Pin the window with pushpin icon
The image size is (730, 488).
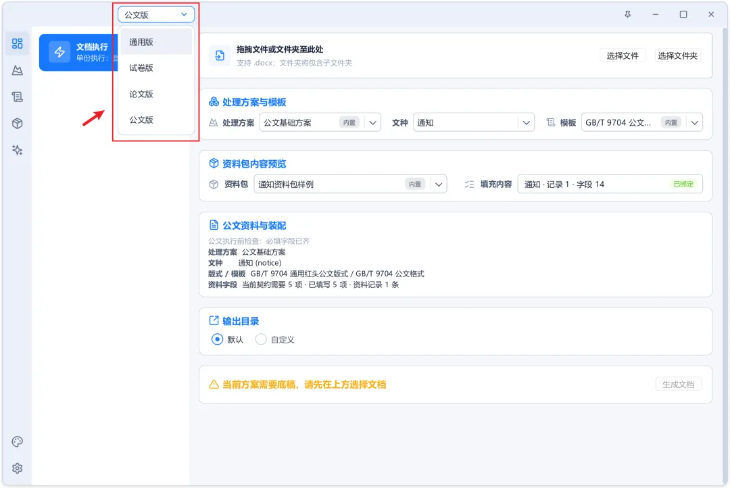[x=627, y=14]
